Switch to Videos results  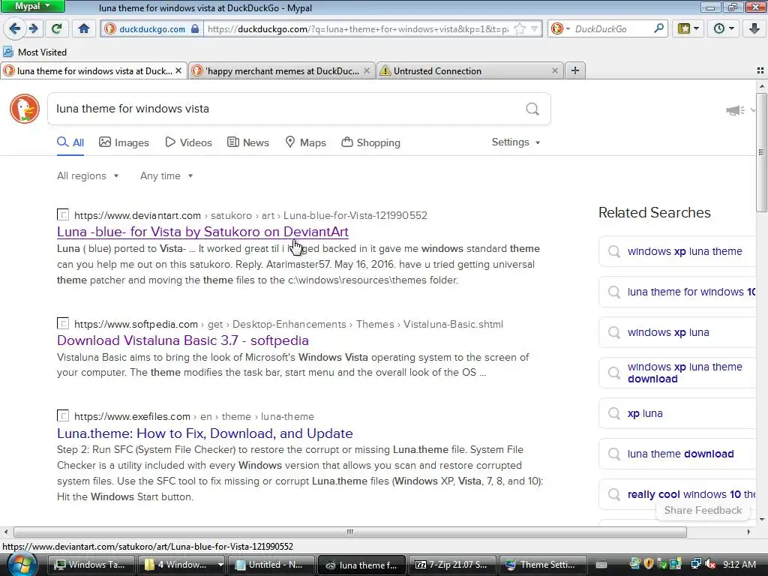188,142
